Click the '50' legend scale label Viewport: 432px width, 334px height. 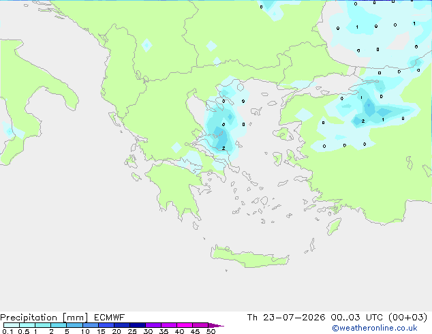tap(211, 331)
